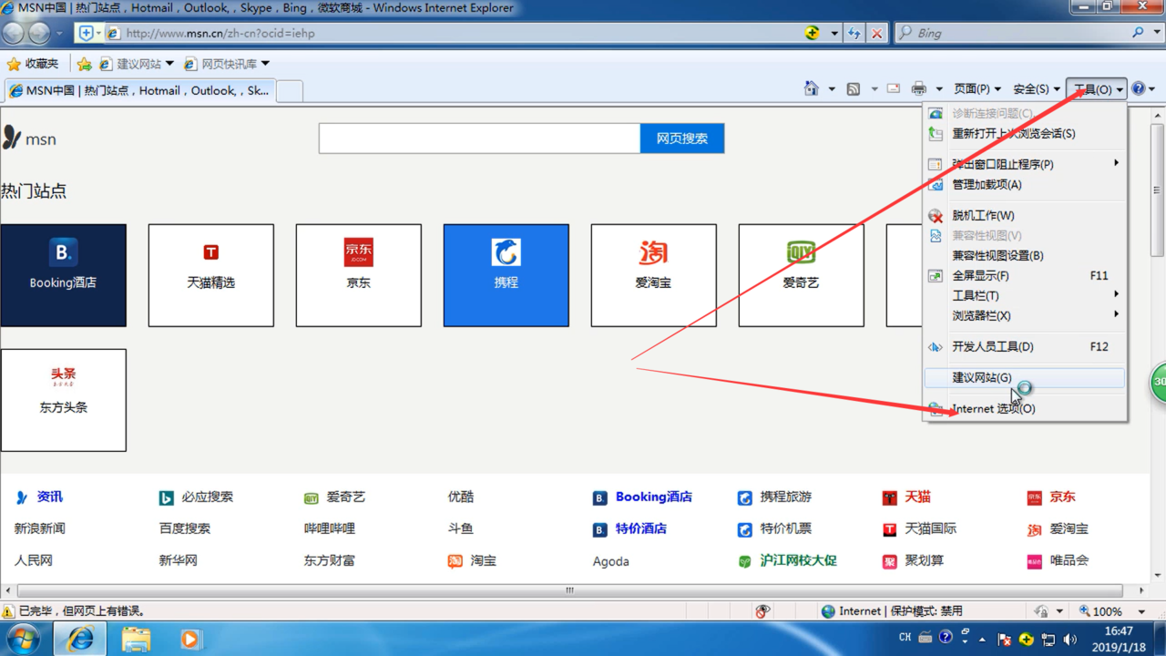This screenshot has height=656, width=1166.
Task: Open Internet Explorer from the taskbar
Action: point(80,639)
